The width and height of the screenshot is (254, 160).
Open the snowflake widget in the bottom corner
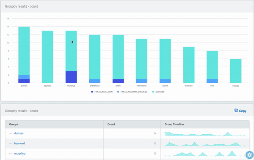250,155
